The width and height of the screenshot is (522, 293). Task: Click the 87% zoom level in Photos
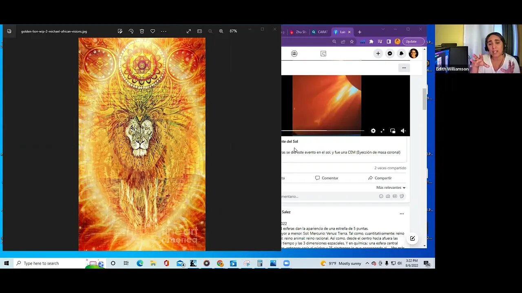[233, 31]
